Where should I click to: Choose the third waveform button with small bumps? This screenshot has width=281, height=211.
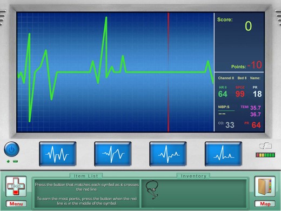[168, 154]
